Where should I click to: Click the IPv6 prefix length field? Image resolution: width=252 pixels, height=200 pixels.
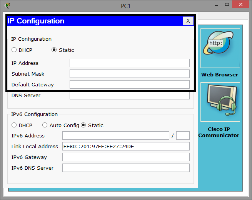(x=183, y=136)
